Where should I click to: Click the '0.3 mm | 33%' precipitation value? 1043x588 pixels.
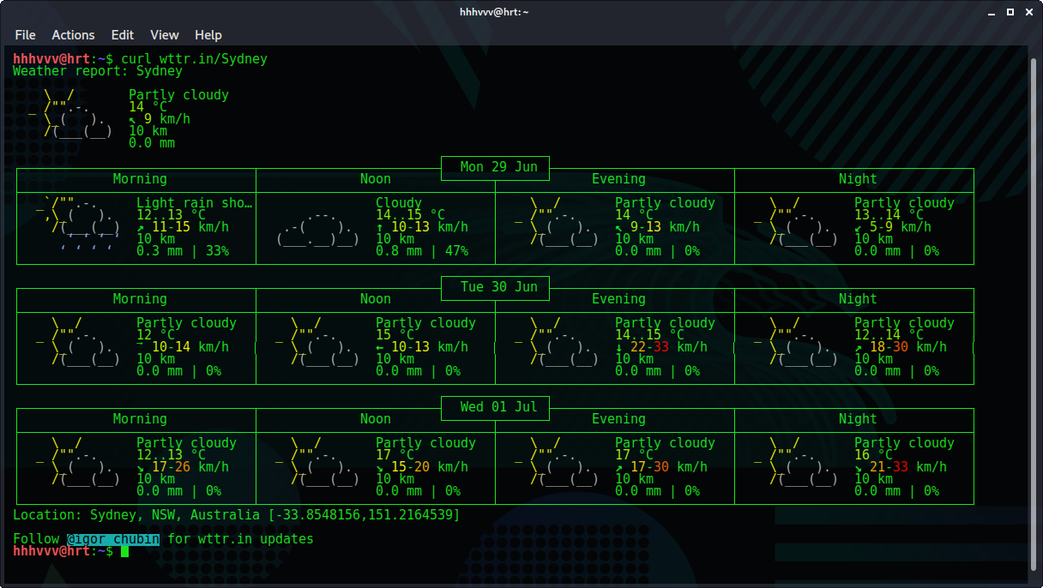click(x=183, y=251)
